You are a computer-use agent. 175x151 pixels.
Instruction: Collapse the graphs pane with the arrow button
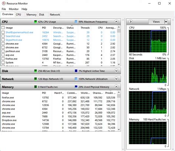[x=131, y=22]
